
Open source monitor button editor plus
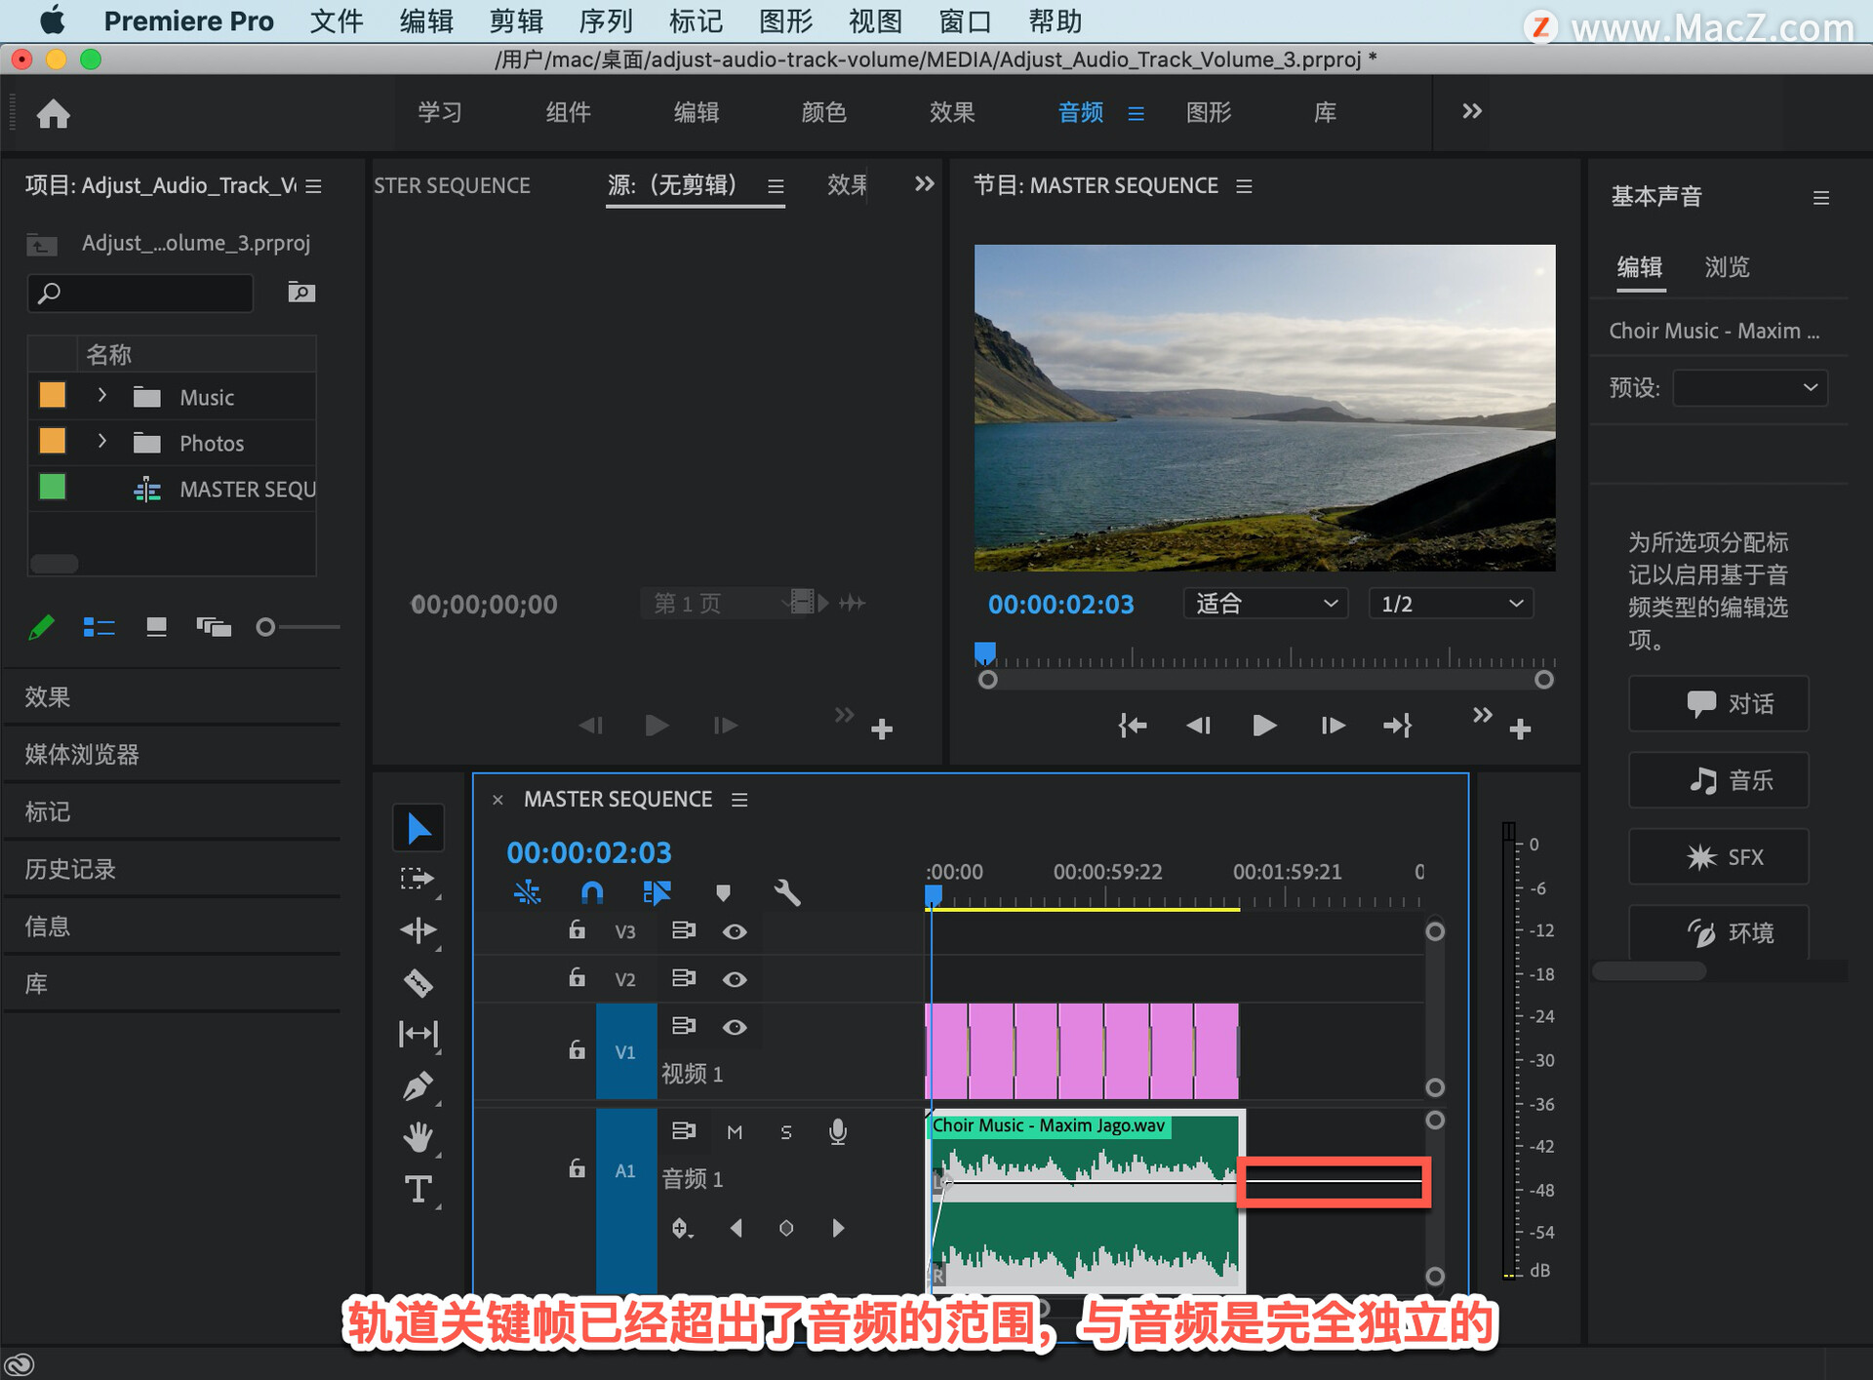click(x=882, y=729)
